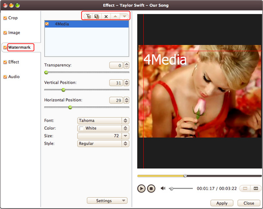Mute the preview volume
The width and height of the screenshot is (263, 209).
[163, 188]
